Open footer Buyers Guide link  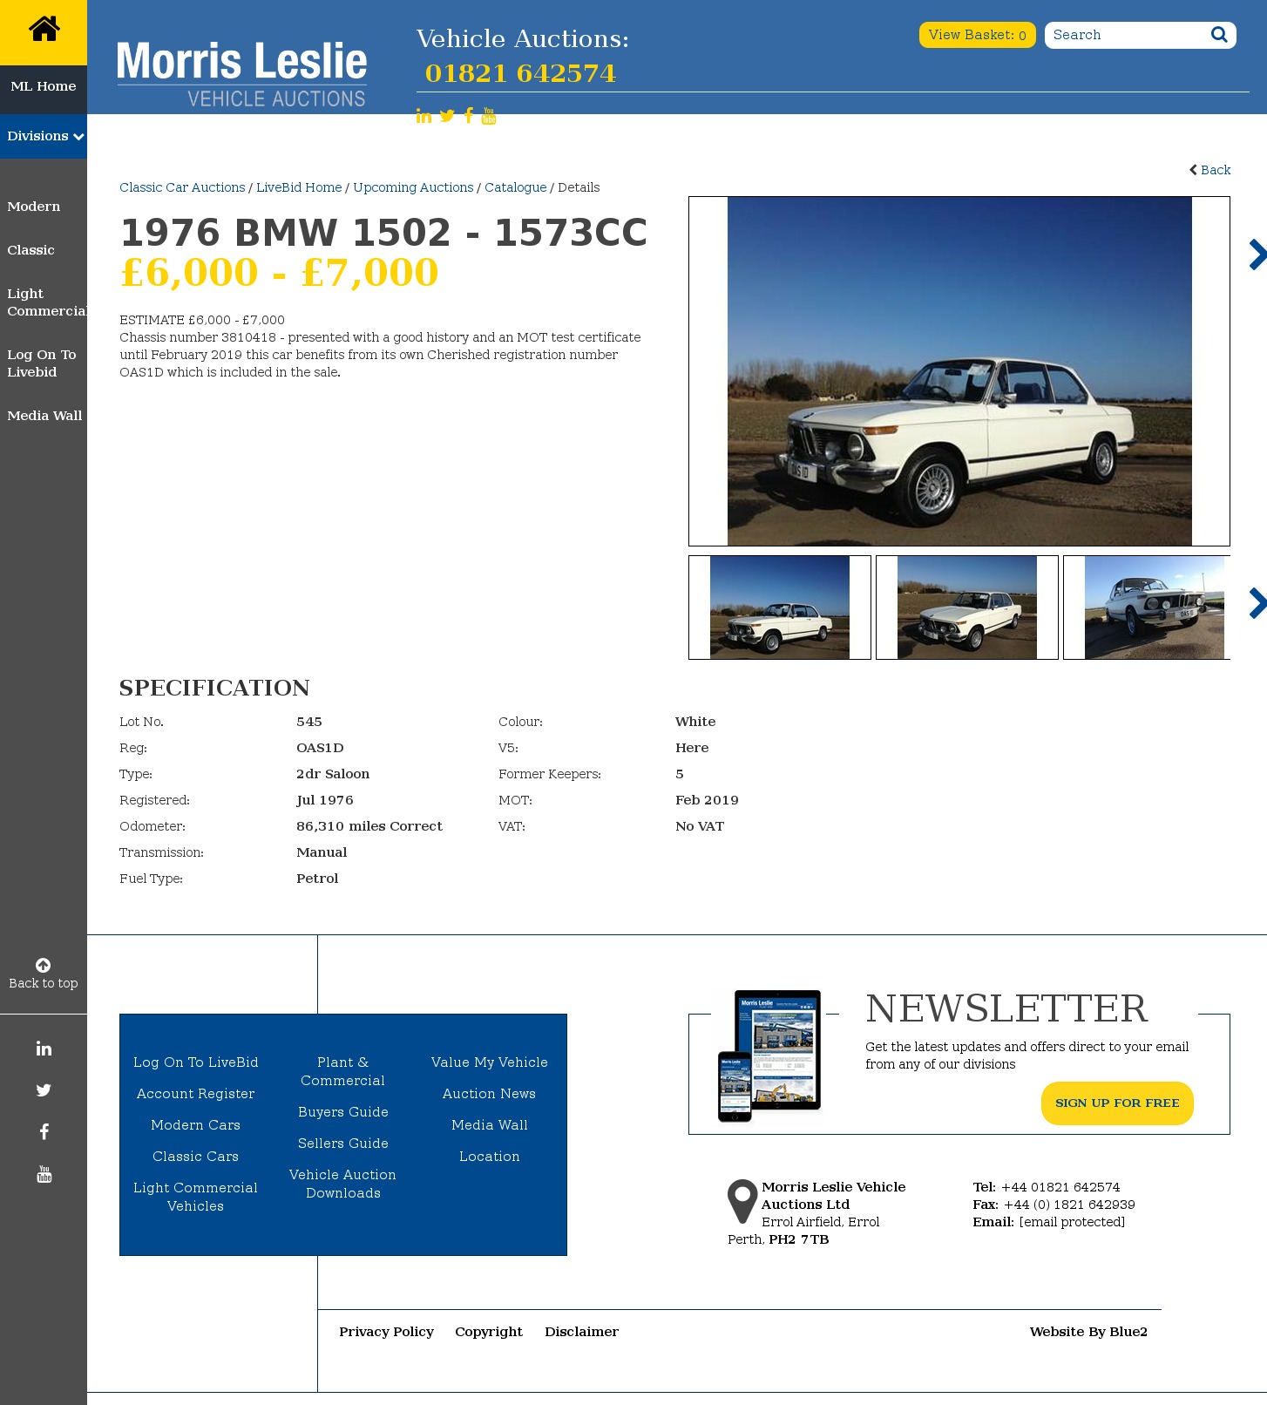[342, 1112]
